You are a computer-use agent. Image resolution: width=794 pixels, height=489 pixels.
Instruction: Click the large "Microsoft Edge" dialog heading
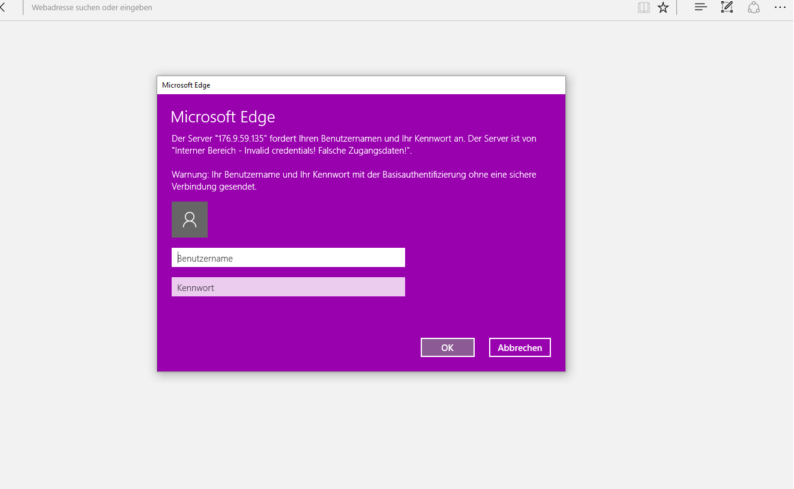pos(223,116)
